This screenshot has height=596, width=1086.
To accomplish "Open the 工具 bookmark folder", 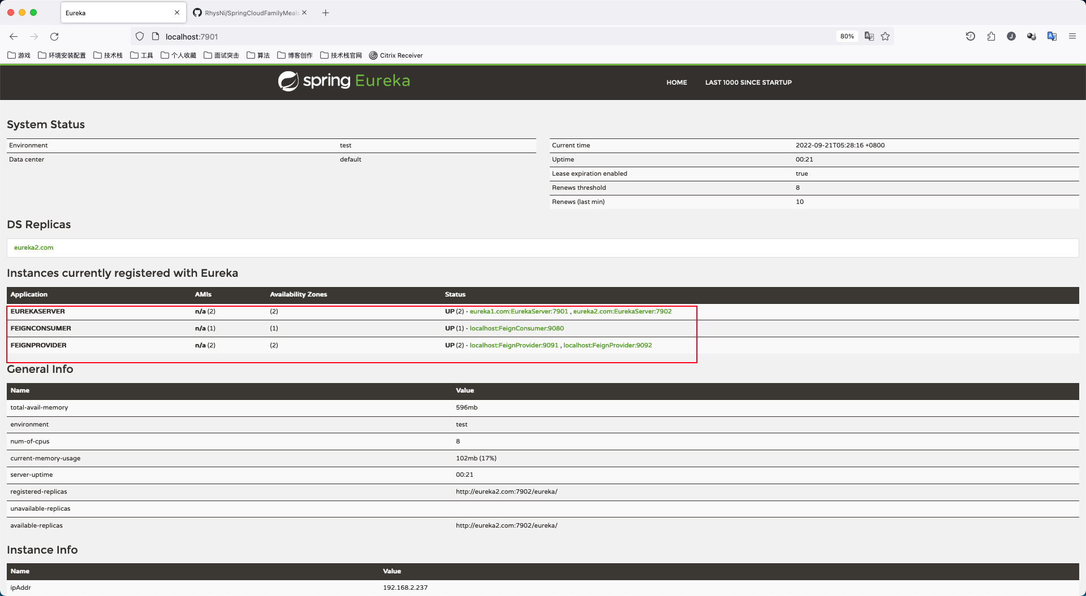I will tap(142, 55).
